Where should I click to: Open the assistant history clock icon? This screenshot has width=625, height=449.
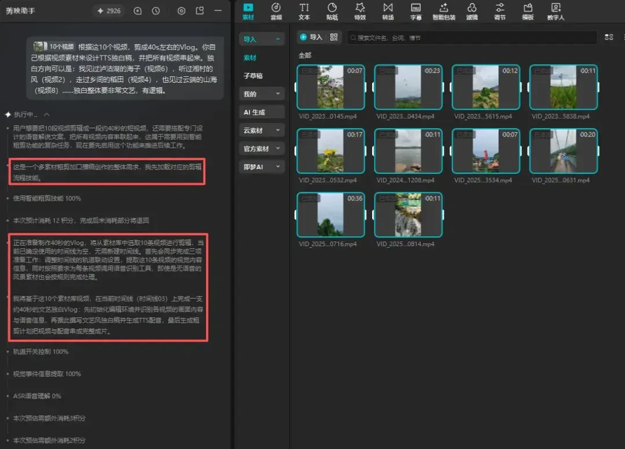156,11
